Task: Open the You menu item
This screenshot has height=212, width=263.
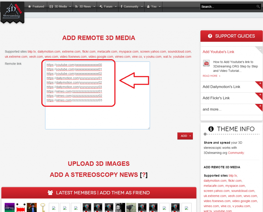Action: (154, 6)
